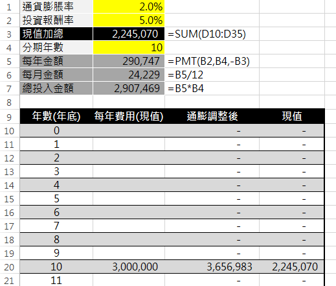Viewport: 336px width, 286px height.
Task: Click the table header 現值
Action: 292,116
